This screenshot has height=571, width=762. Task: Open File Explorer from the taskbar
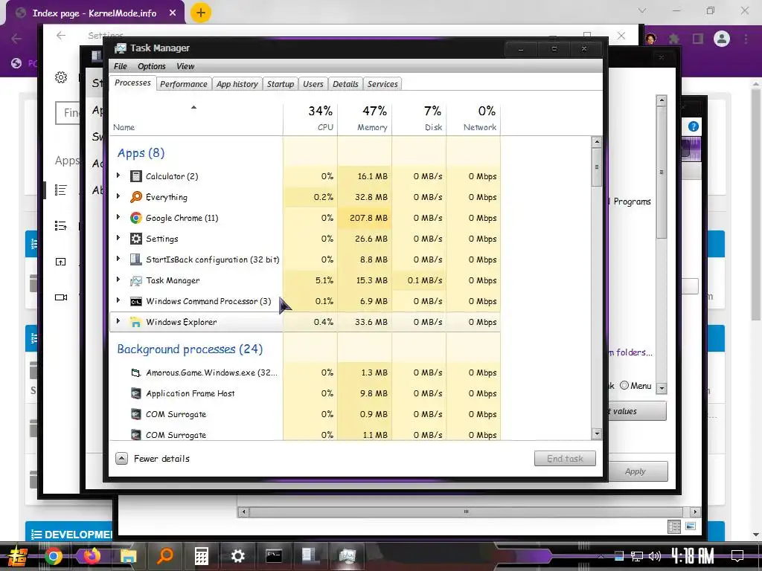[128, 556]
